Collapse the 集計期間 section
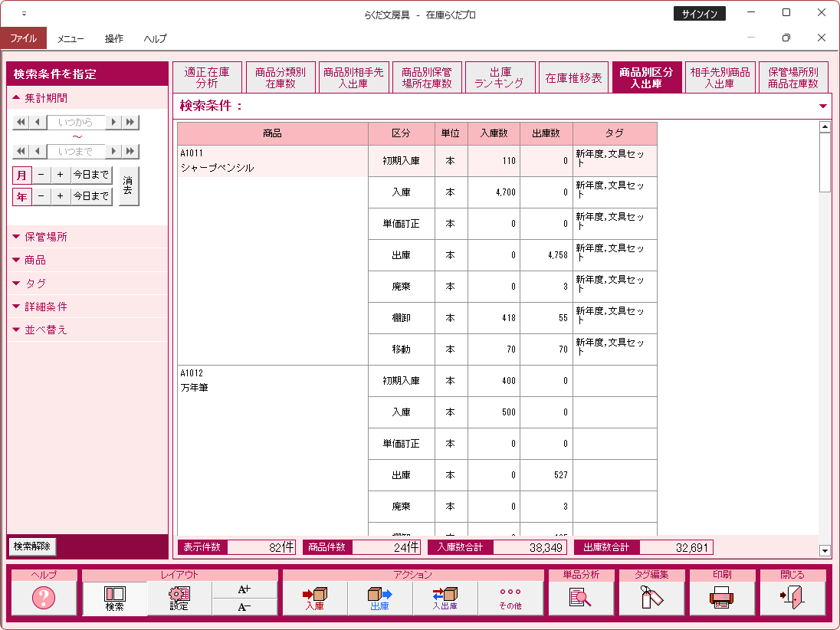Viewport: 840px width, 630px height. 88,98
